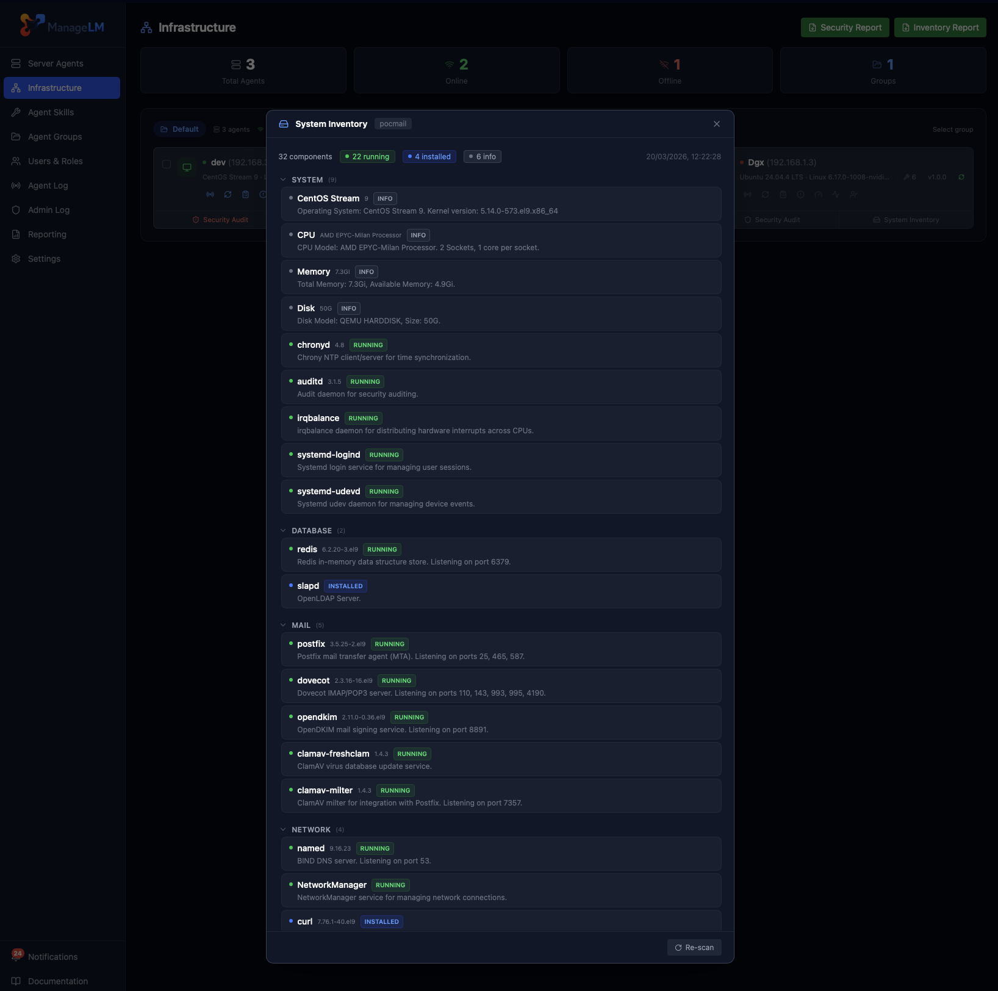Open the Select group dropdown
Image resolution: width=998 pixels, height=991 pixels.
tap(952, 129)
